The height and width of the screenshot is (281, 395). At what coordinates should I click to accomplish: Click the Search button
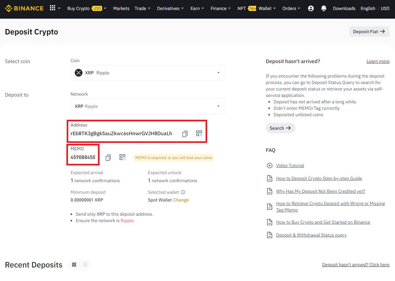tap(280, 128)
